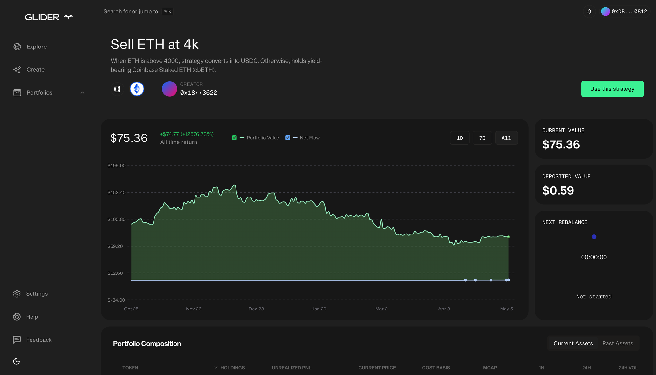Screen dimensions: 656x375
Task: Click the Create sparkle icon
Action: 17,70
